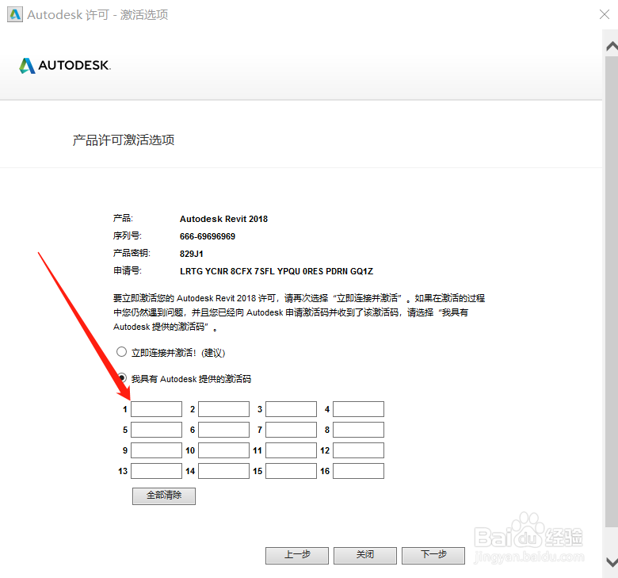618x578 pixels.
Task: Focus activation code field 8
Action: click(359, 430)
